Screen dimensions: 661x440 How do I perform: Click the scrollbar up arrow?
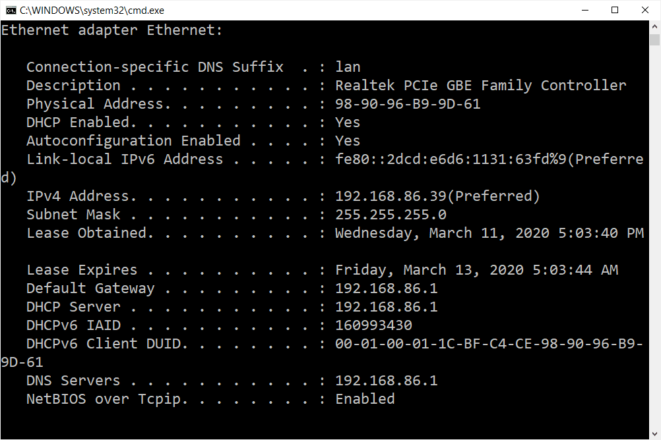(654, 26)
